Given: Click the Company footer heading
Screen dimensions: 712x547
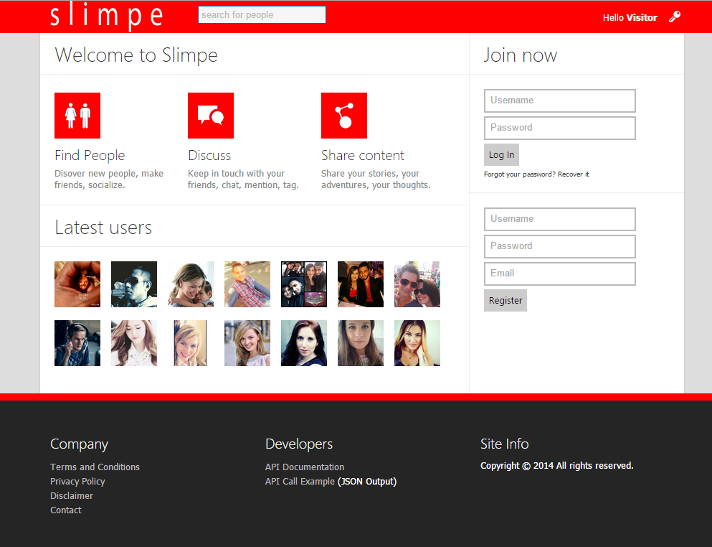Looking at the screenshot, I should [x=79, y=444].
